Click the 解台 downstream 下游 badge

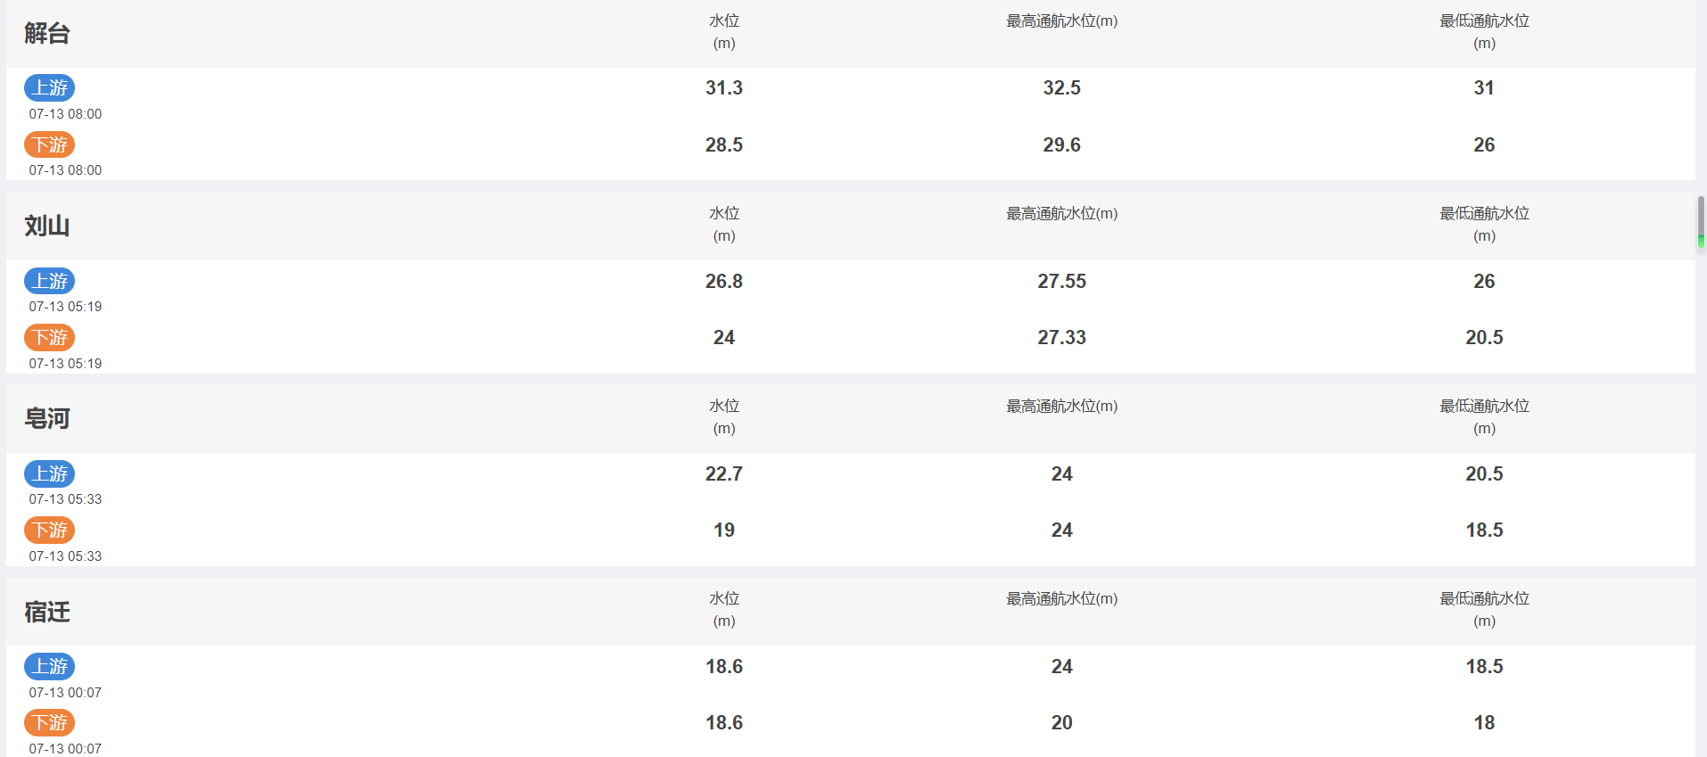pyautogui.click(x=49, y=144)
